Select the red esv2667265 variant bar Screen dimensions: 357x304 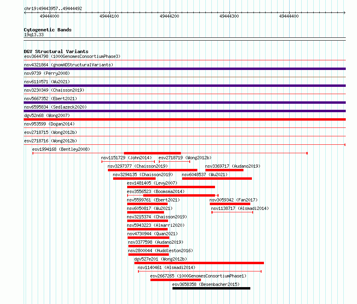click(x=176, y=280)
